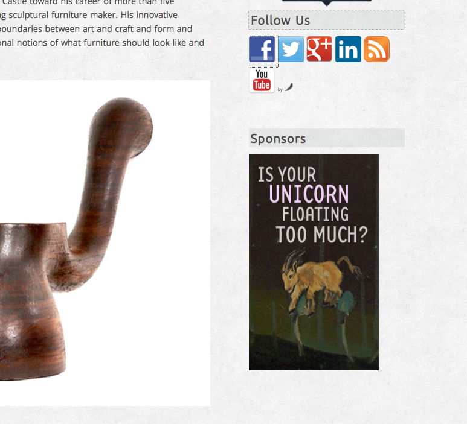The width and height of the screenshot is (467, 424).
Task: Subscribe via the orange RSS icon
Action: [x=377, y=49]
